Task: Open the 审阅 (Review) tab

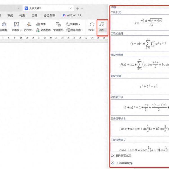Action: point(10,15)
